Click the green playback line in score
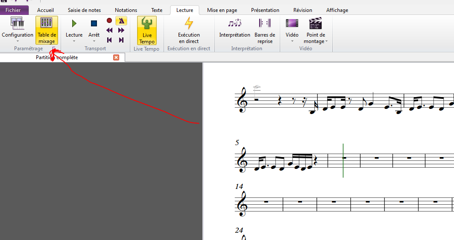The image size is (454, 240). tap(343, 160)
